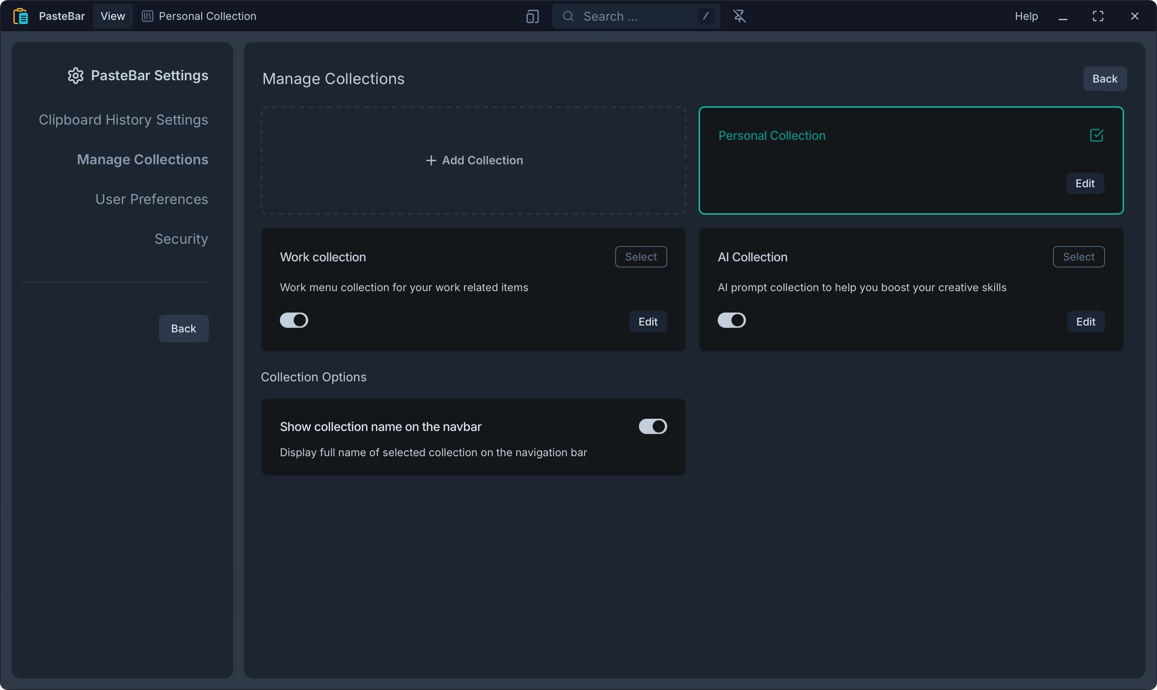
Task: Edit the AI Collection
Action: (x=1085, y=322)
